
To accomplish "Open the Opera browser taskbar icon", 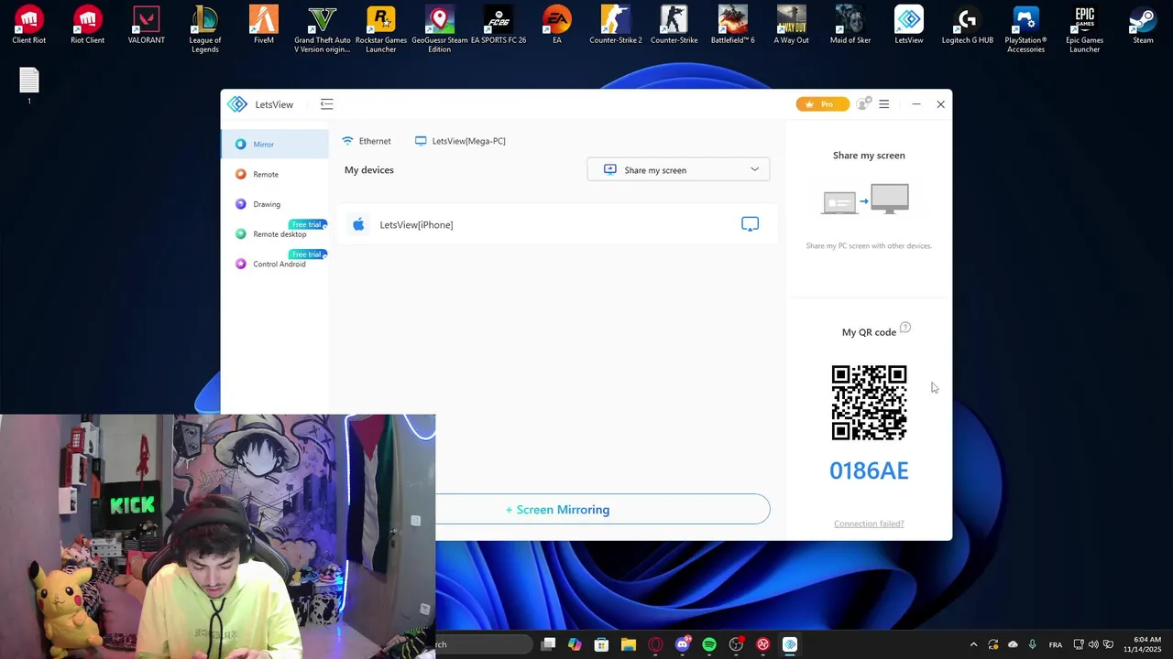I will [x=655, y=644].
